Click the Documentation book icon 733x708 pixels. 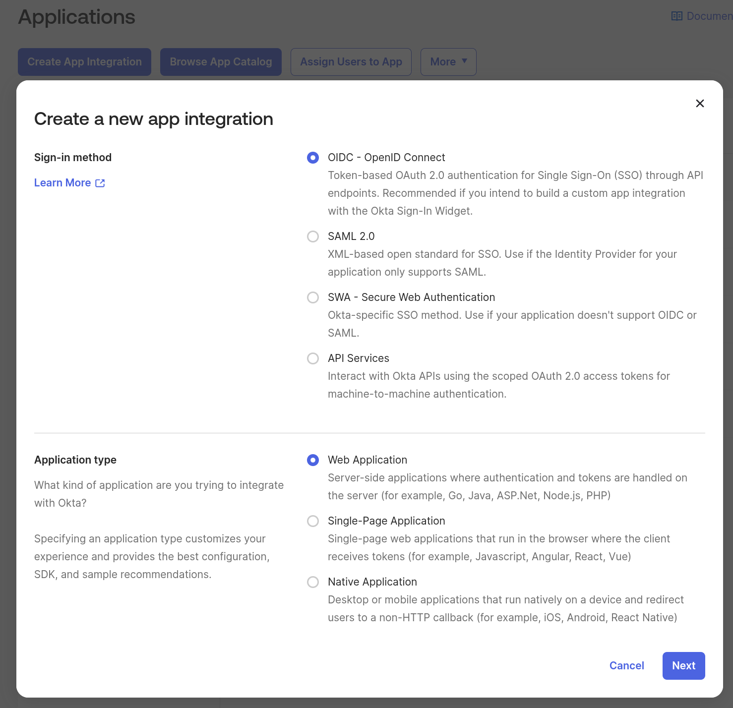point(676,16)
